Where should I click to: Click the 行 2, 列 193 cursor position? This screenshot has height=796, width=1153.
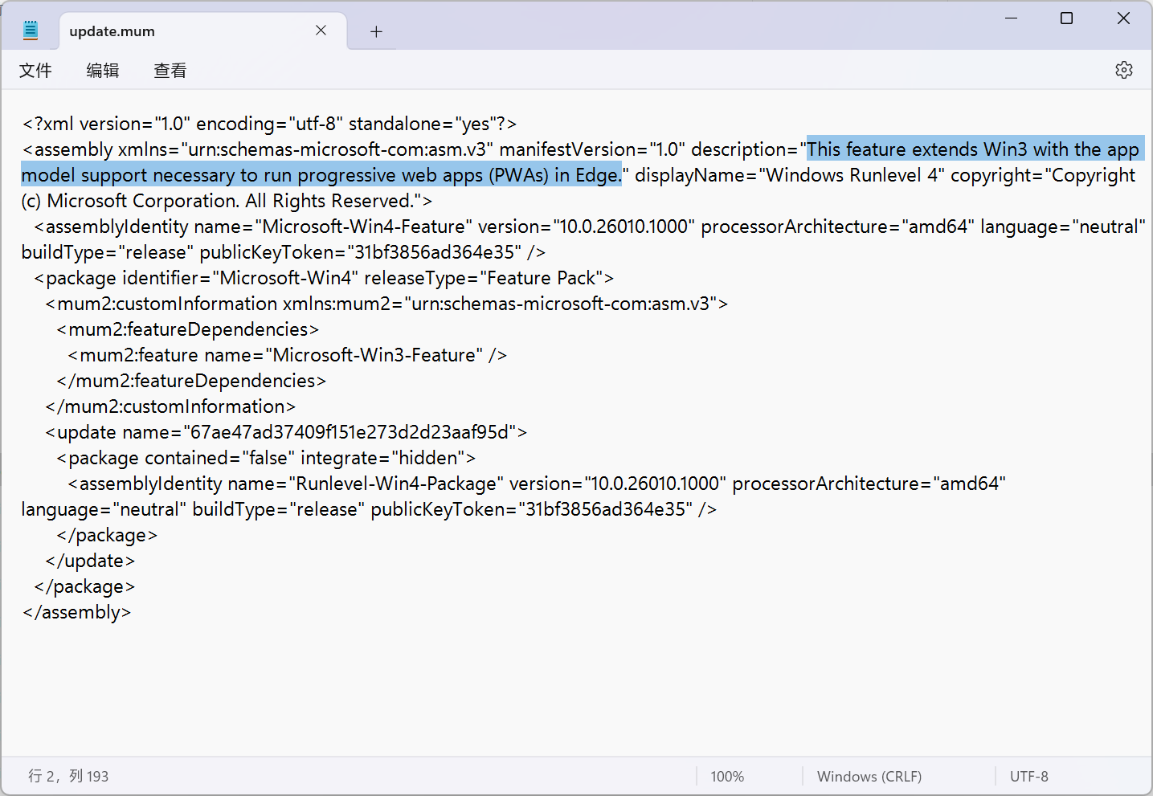pyautogui.click(x=68, y=776)
